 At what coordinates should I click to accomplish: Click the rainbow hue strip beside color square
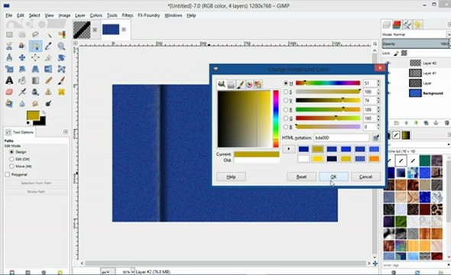[276, 118]
